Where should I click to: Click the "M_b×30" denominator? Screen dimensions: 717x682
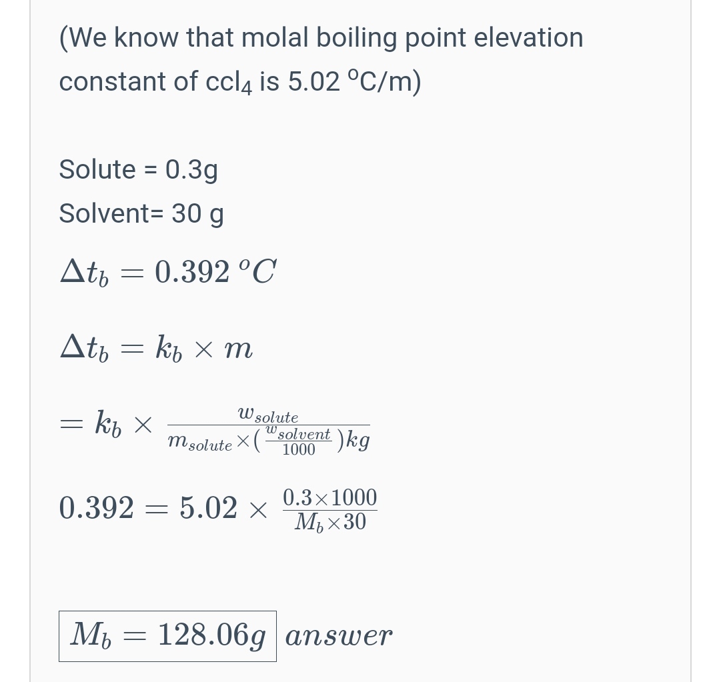pos(330,522)
